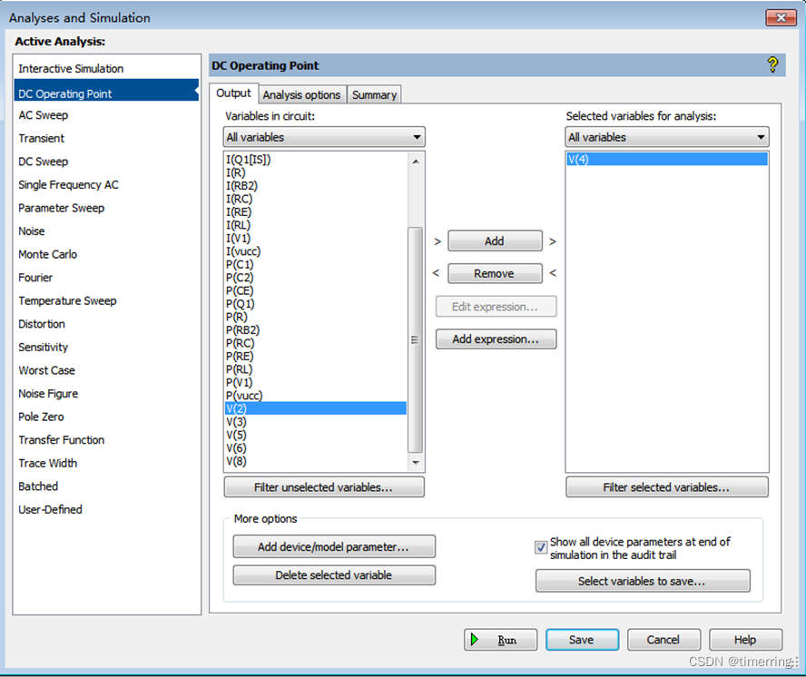Viewport: 806px width, 677px height.
Task: Choose Transient analysis
Action: point(106,138)
